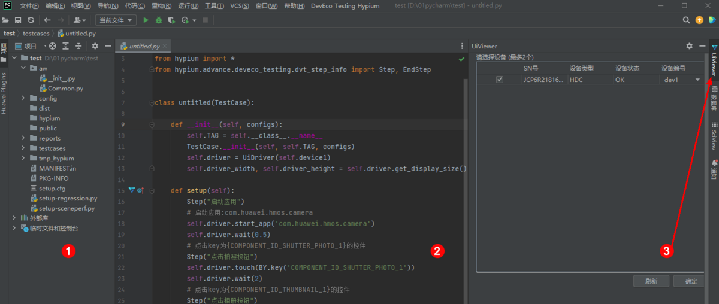
Task: Click locate-in-tree crosshair icon in project panel
Action: tap(52, 46)
